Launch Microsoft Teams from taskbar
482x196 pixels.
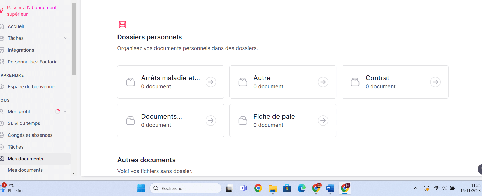tap(244, 188)
